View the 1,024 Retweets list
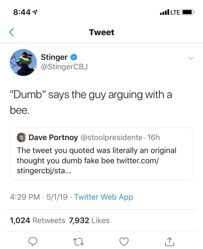 tap(37, 220)
